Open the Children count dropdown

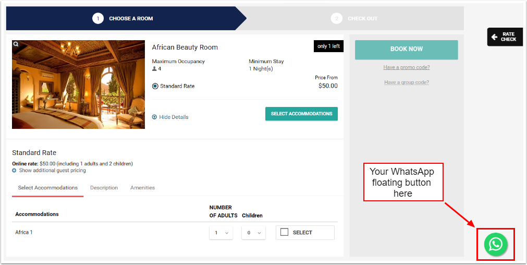tap(253, 233)
